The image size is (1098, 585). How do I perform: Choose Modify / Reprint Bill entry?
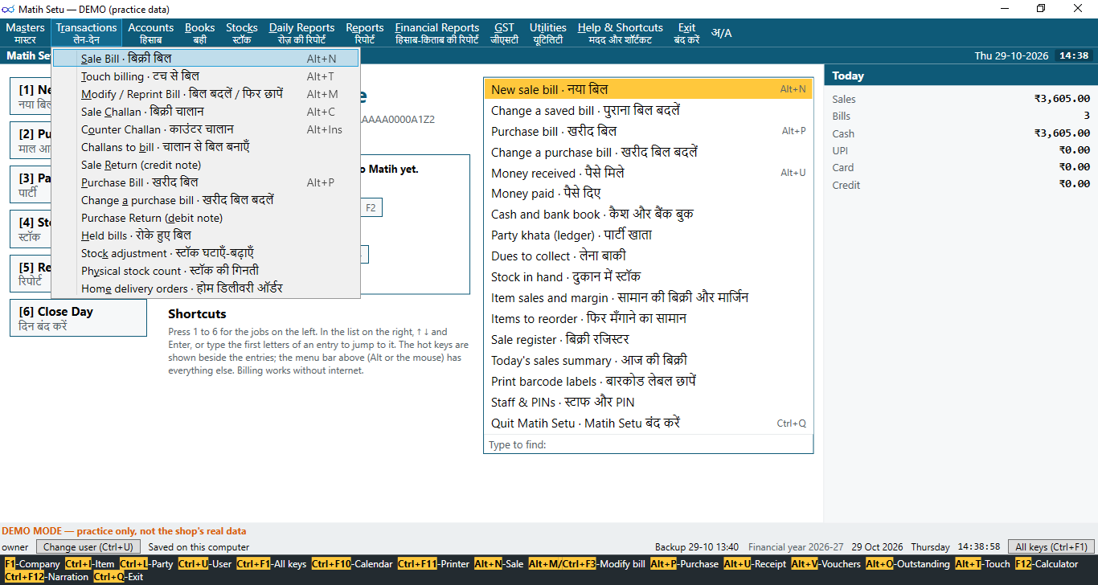(207, 94)
